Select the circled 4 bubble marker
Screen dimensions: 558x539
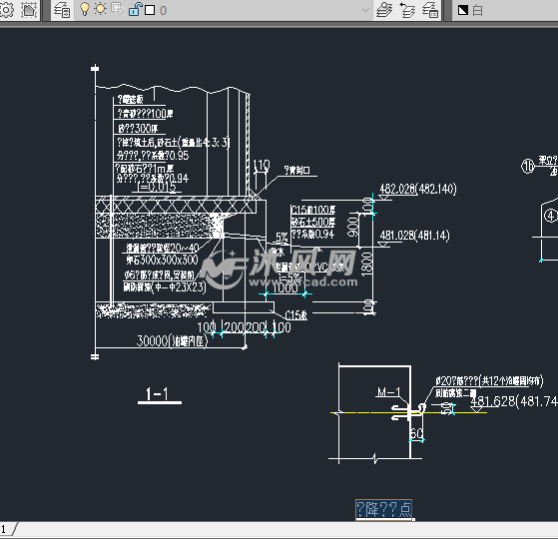coord(551,216)
